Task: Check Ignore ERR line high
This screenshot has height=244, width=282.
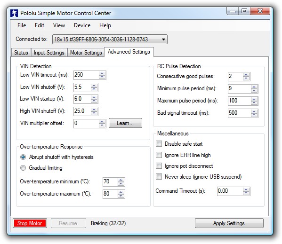Action: coord(159,155)
